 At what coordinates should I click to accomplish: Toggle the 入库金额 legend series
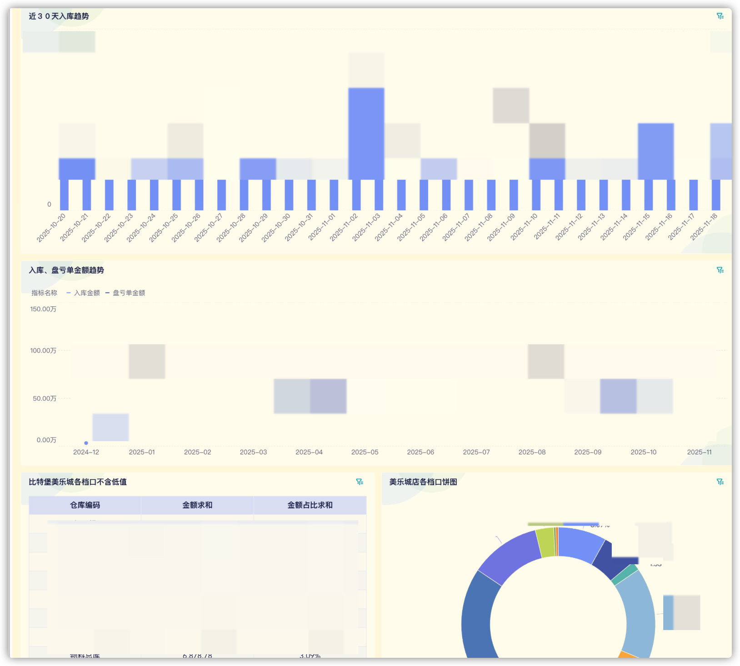coord(83,293)
